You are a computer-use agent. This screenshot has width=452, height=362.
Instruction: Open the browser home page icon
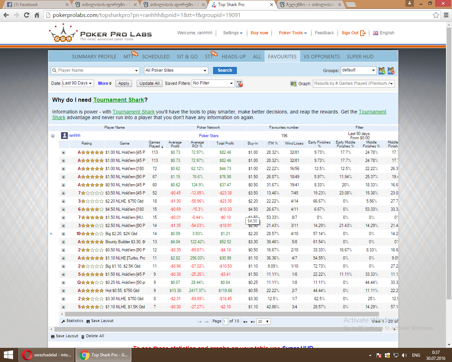click(37, 15)
